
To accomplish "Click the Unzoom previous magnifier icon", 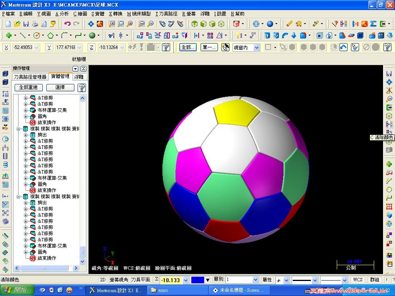I will point(130,24).
